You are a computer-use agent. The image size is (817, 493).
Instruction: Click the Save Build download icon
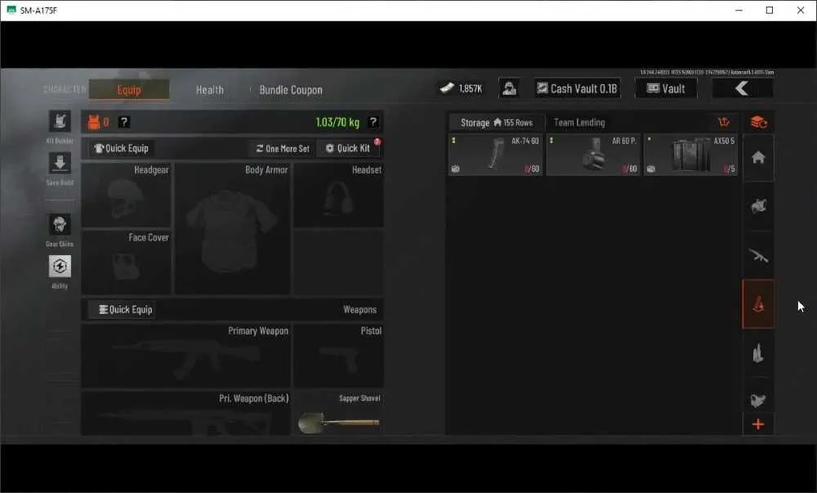pyautogui.click(x=60, y=163)
